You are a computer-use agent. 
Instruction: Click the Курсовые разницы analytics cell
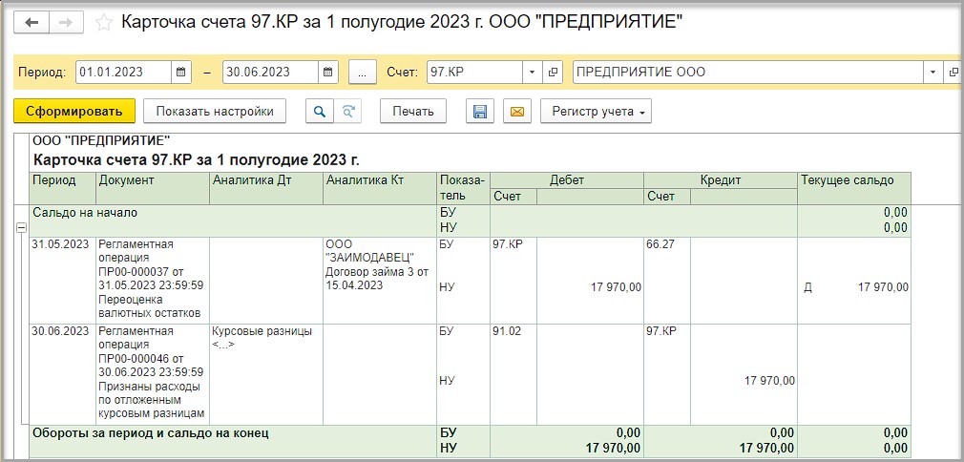point(266,374)
